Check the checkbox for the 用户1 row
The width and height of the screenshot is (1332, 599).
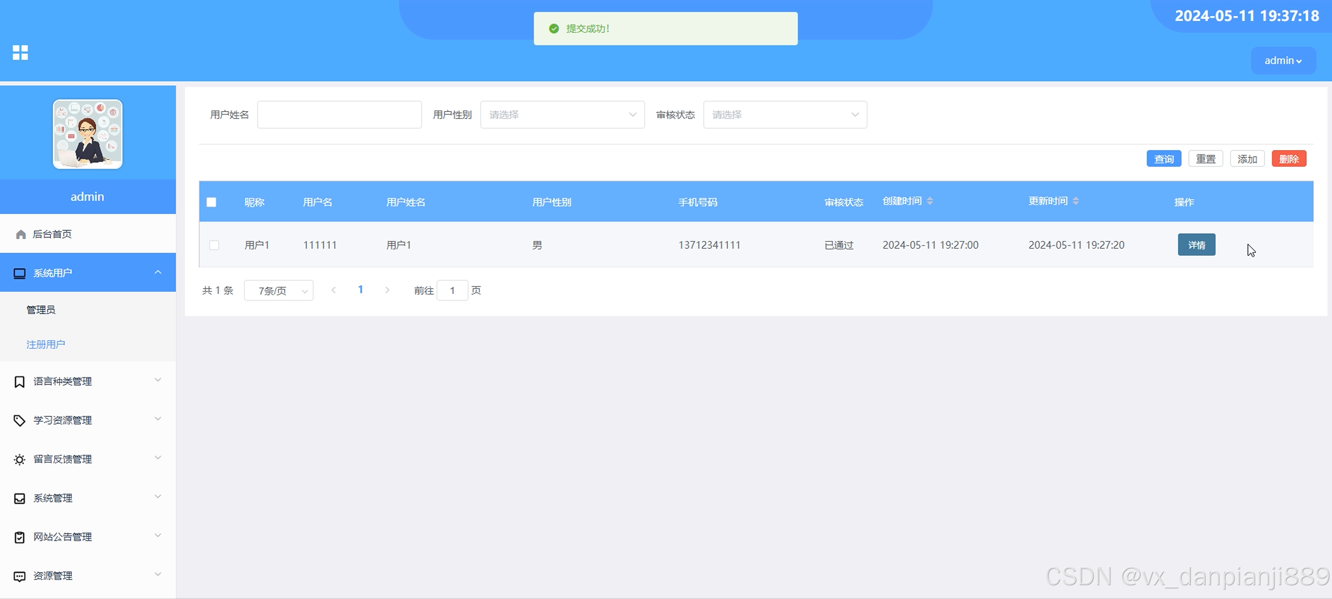(x=214, y=245)
